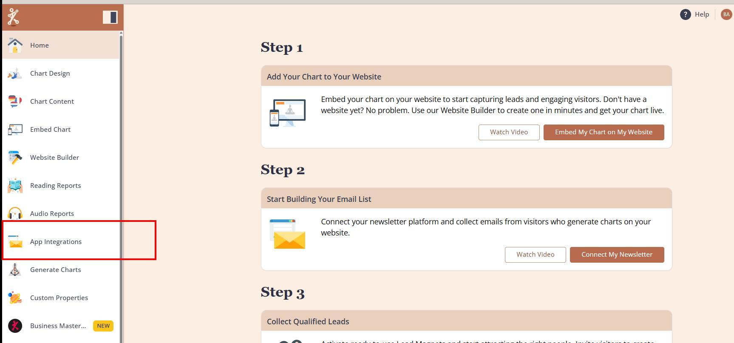Open Generate Charts from the sidebar

pos(55,269)
